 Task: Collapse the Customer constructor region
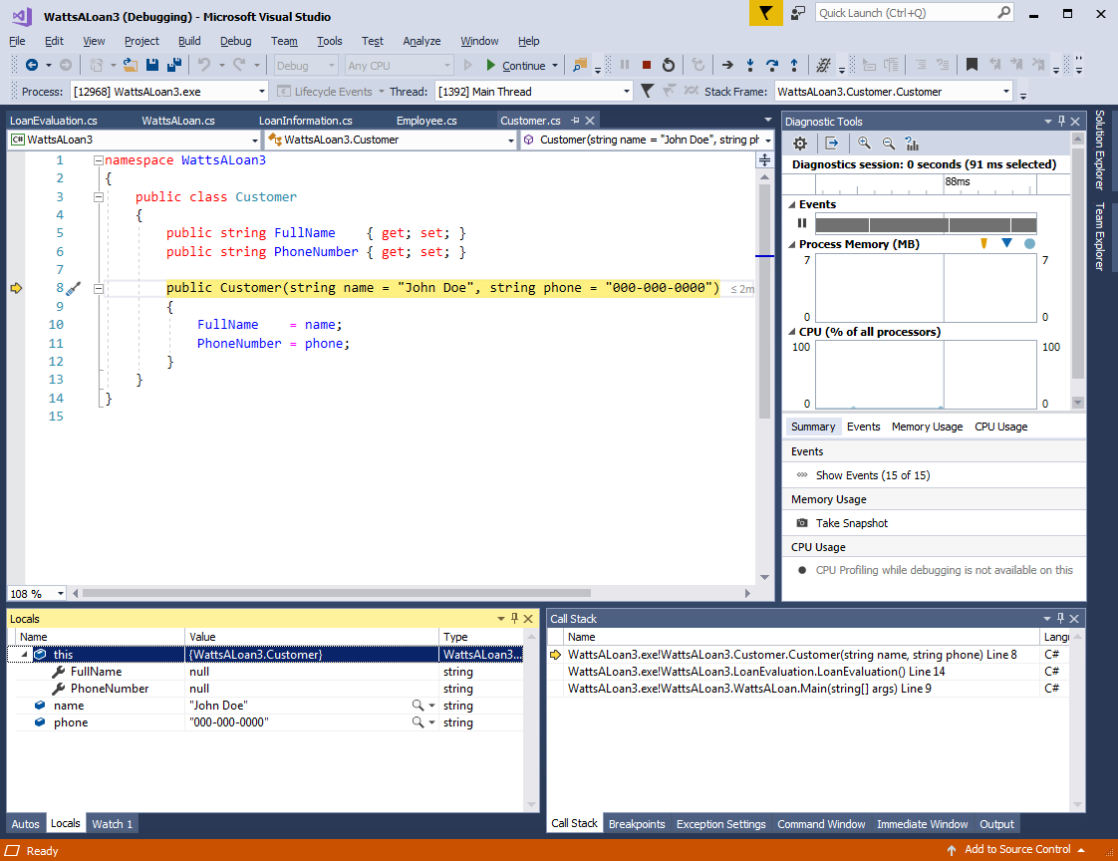pos(99,289)
